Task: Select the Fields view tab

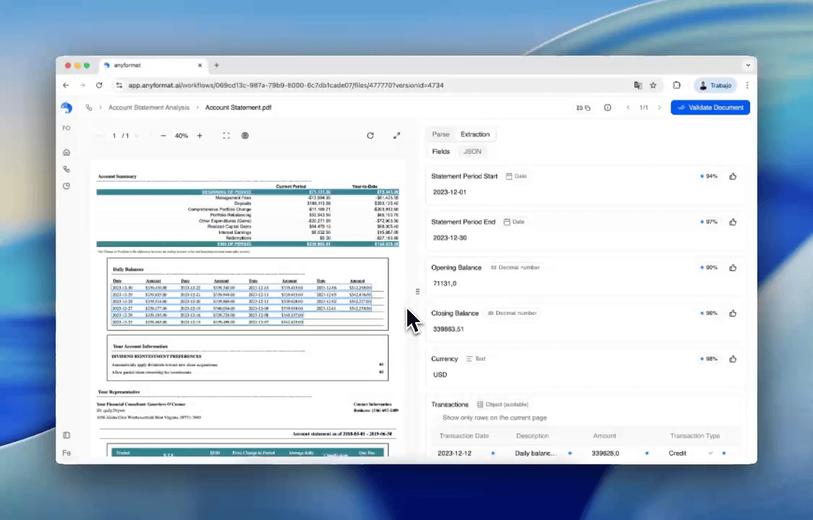Action: (440, 151)
